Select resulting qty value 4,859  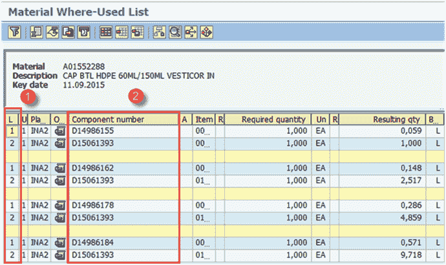coord(382,218)
